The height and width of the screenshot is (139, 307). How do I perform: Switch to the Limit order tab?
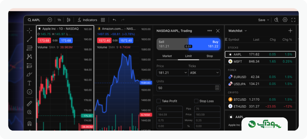(188, 56)
